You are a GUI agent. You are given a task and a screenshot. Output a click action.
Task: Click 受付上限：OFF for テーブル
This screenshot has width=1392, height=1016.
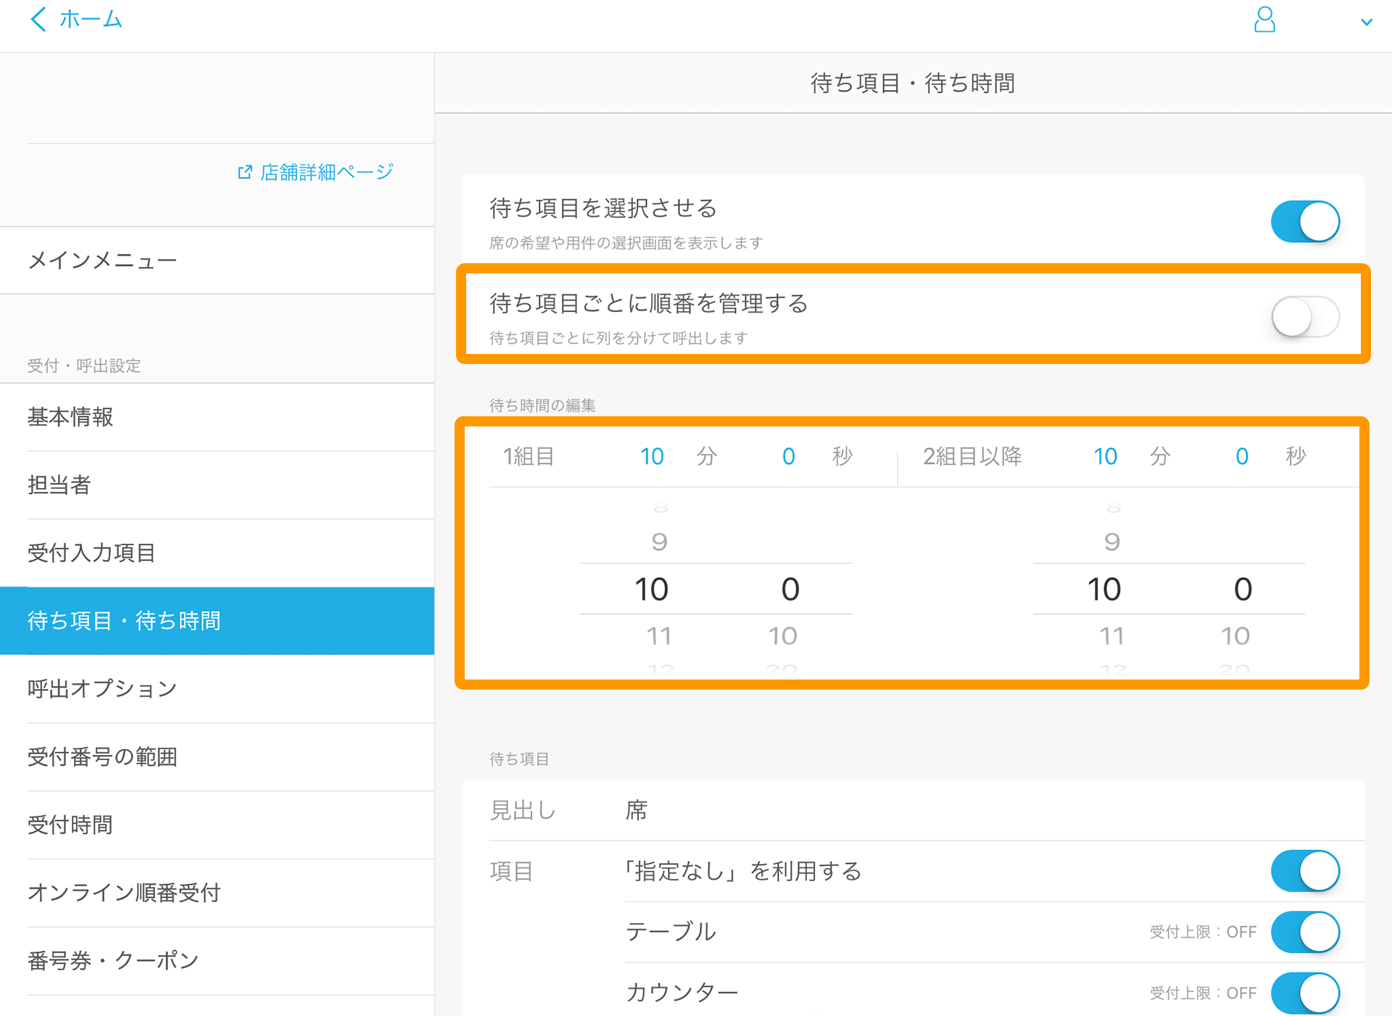click(x=1203, y=932)
